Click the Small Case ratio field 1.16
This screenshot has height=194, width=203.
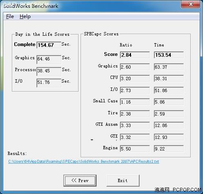135,102
